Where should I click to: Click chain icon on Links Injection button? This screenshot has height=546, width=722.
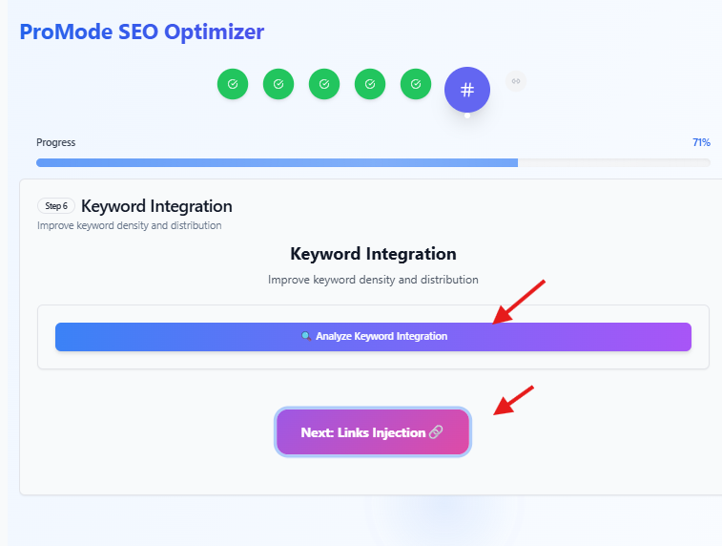coord(436,432)
